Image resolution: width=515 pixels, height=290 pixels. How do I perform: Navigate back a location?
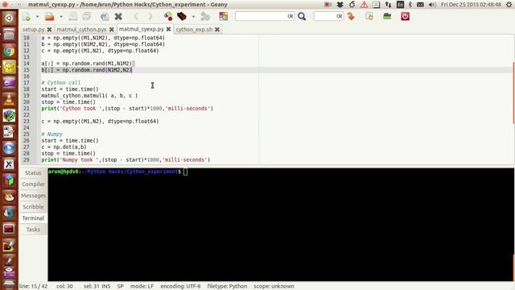pos(136,16)
